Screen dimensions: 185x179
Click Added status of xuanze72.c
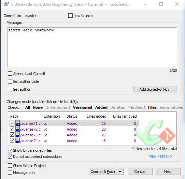(x=72, y=129)
